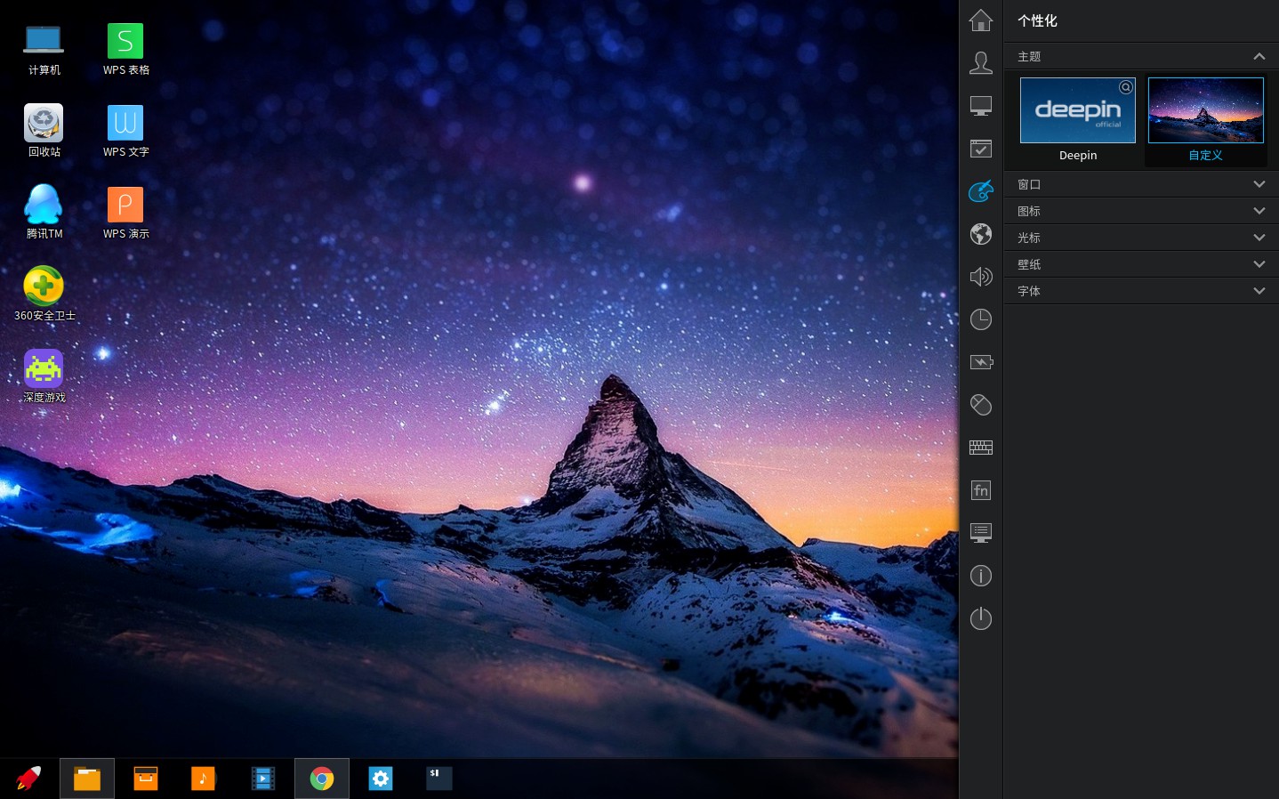Open the rocket launcher icon in the dock
This screenshot has height=799, width=1279.
(x=28, y=778)
